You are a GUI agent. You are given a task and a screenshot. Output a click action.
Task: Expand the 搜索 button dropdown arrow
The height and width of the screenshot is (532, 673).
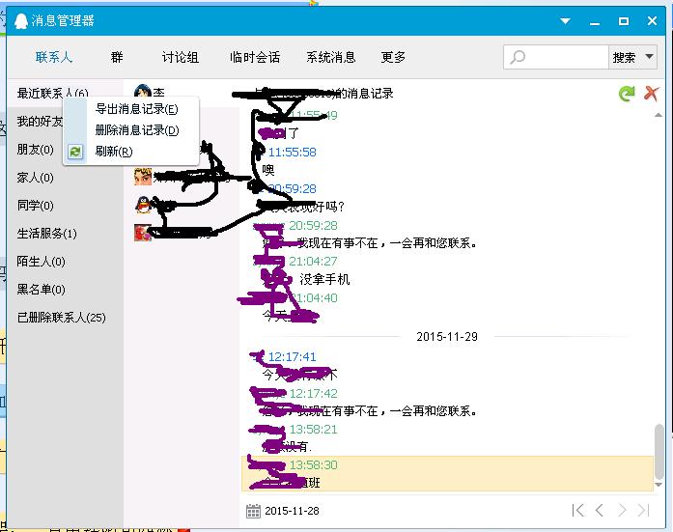coord(650,57)
